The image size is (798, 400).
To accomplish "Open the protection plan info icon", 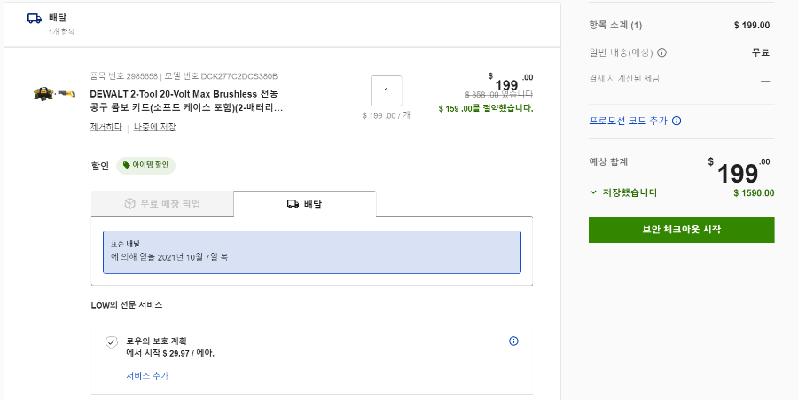I will (513, 341).
